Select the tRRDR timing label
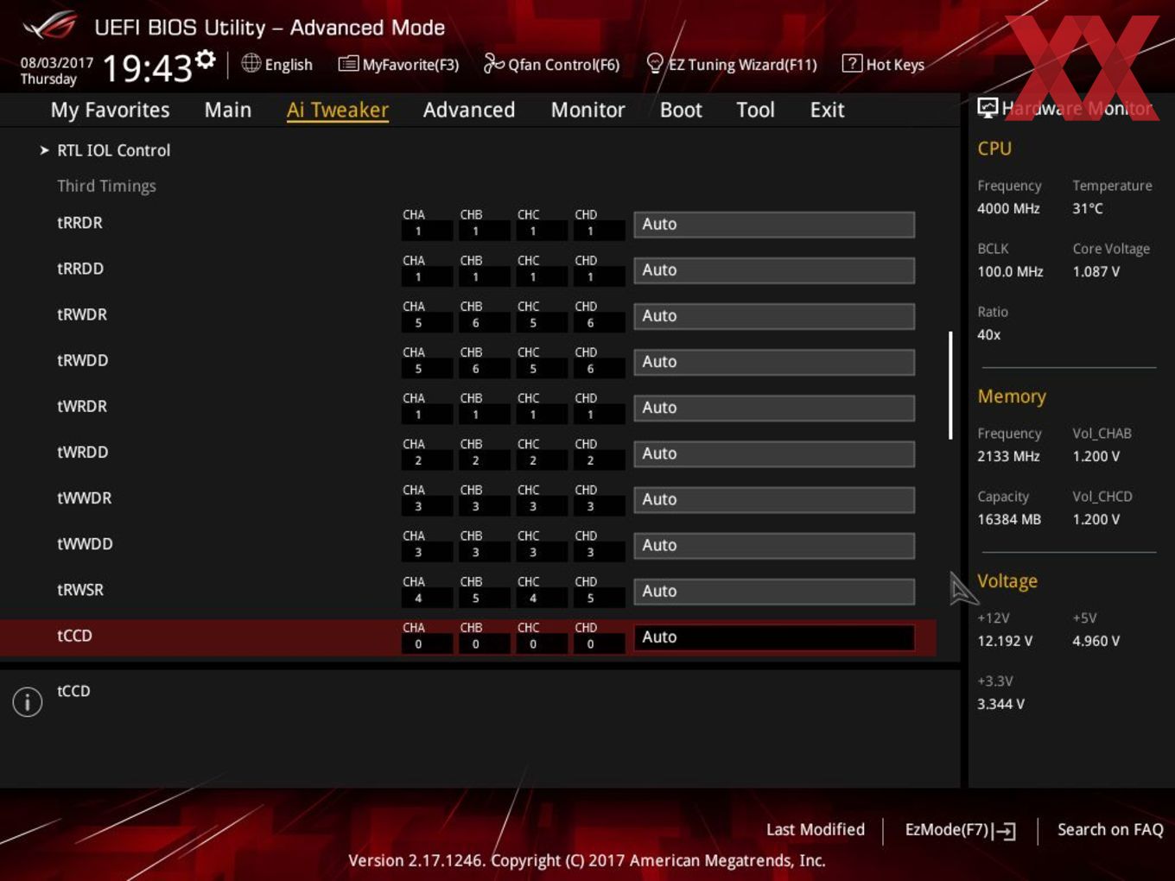The image size is (1175, 881). (79, 223)
